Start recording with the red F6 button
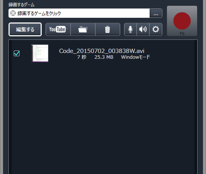 tap(182, 21)
